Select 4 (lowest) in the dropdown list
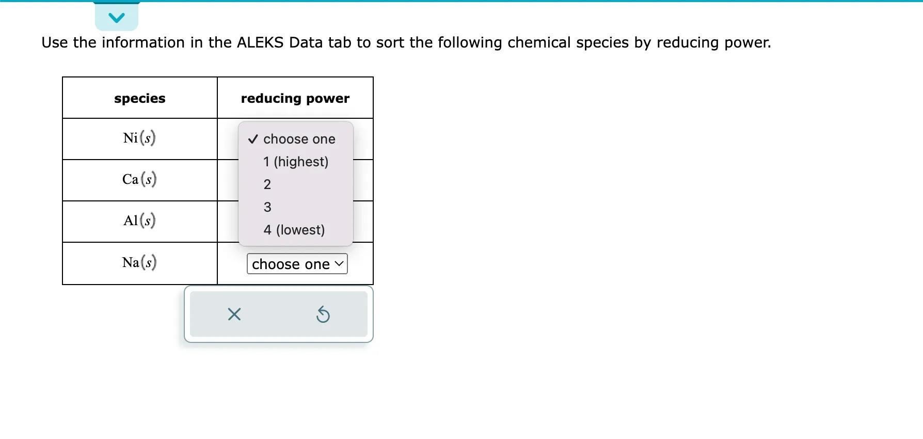The height and width of the screenshot is (439, 923). [x=294, y=229]
